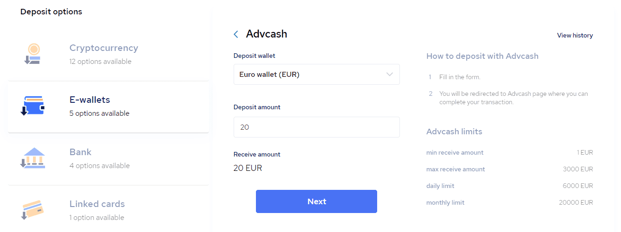
Task: Open the View history link
Action: coord(575,35)
